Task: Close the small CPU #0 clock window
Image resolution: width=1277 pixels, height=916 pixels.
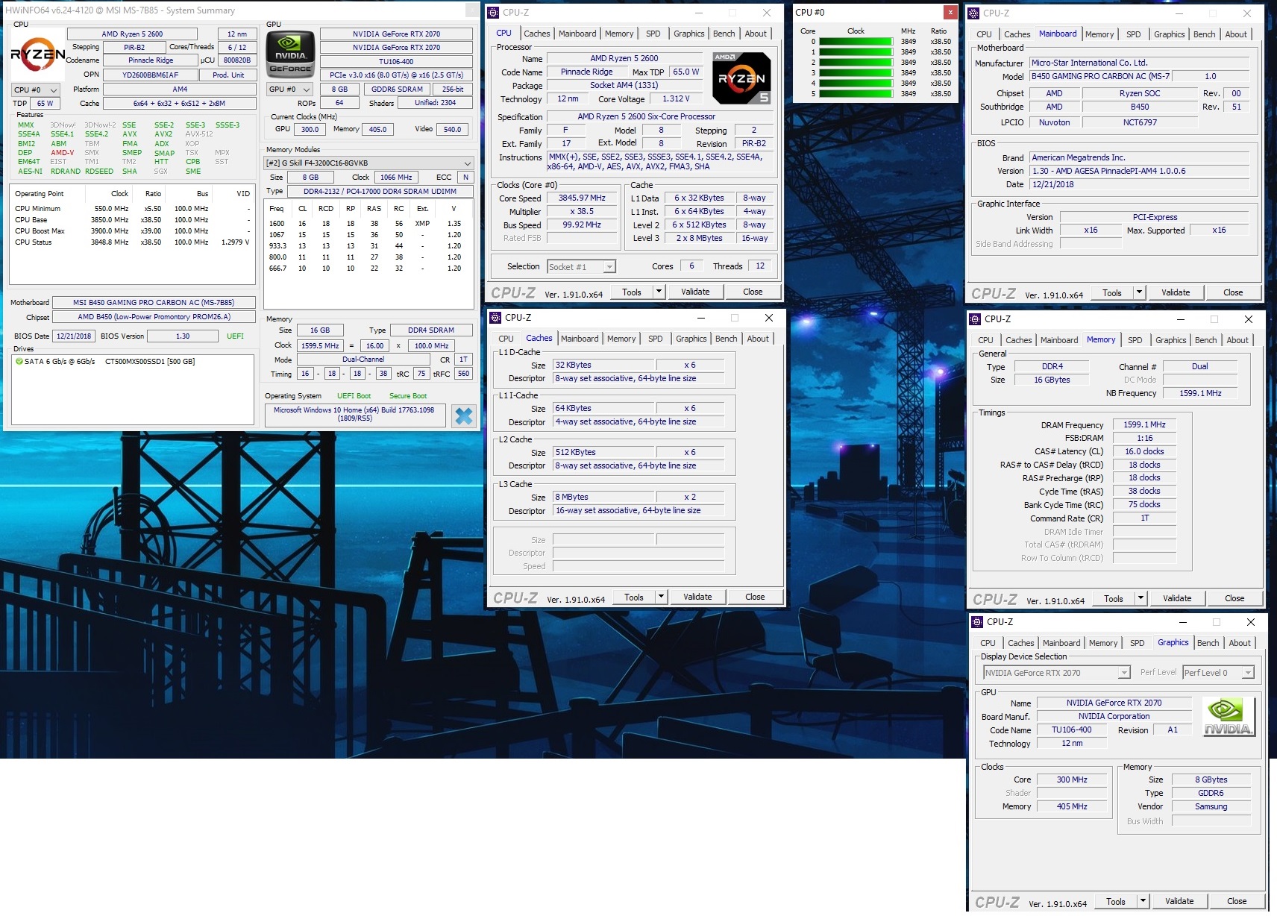Action: coord(950,12)
